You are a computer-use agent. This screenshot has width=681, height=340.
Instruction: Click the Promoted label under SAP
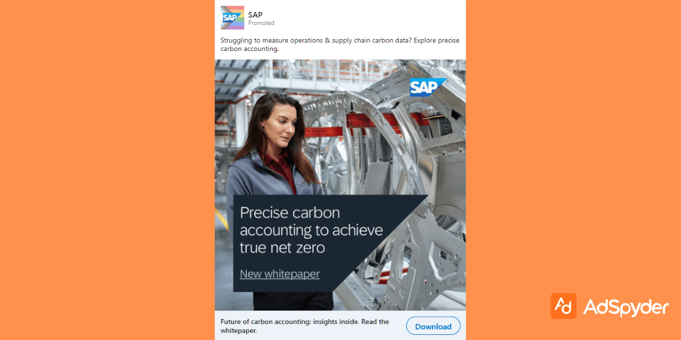(x=261, y=23)
